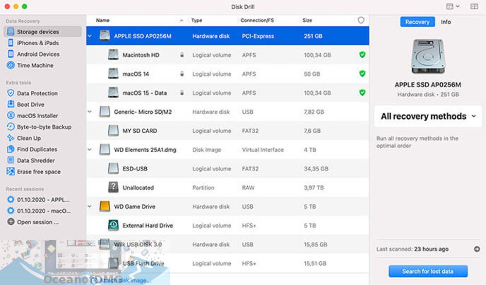Screen dimensions: 486x285
Task: Collapse WD Elements 25A1.dmg tree
Action: coord(89,149)
